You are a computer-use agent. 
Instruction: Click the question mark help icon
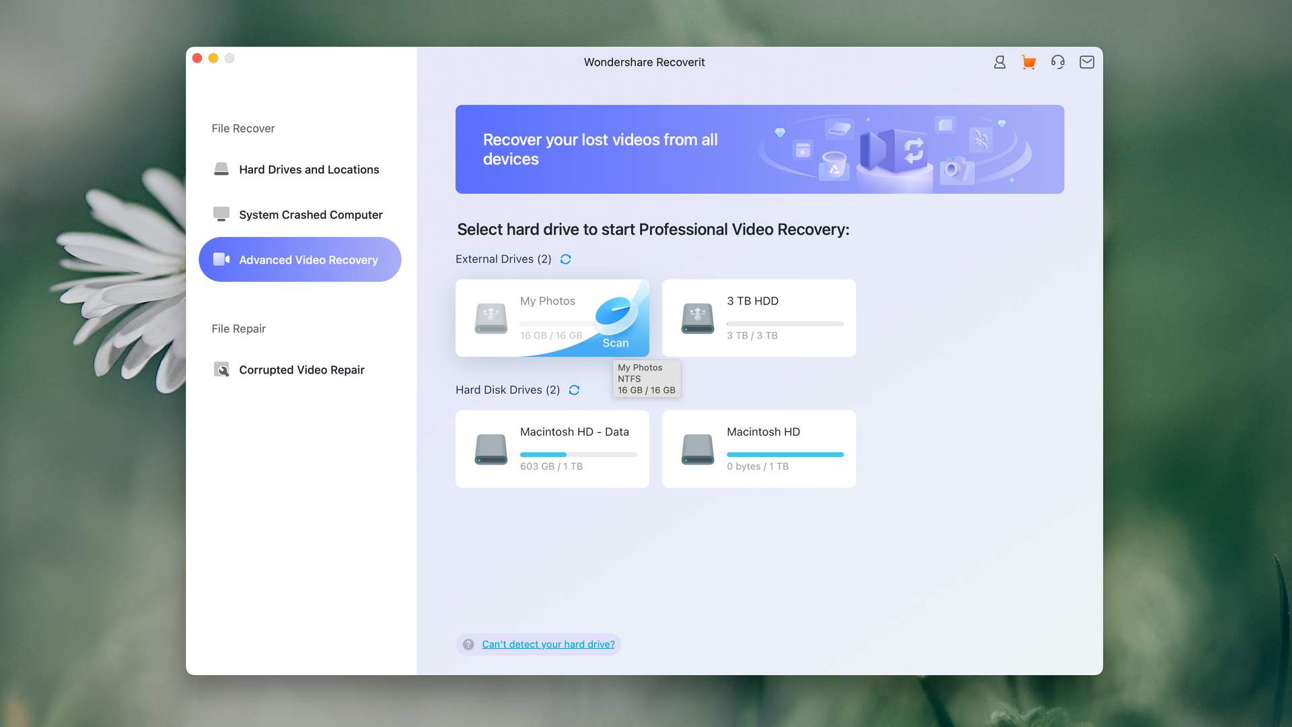[x=468, y=644]
